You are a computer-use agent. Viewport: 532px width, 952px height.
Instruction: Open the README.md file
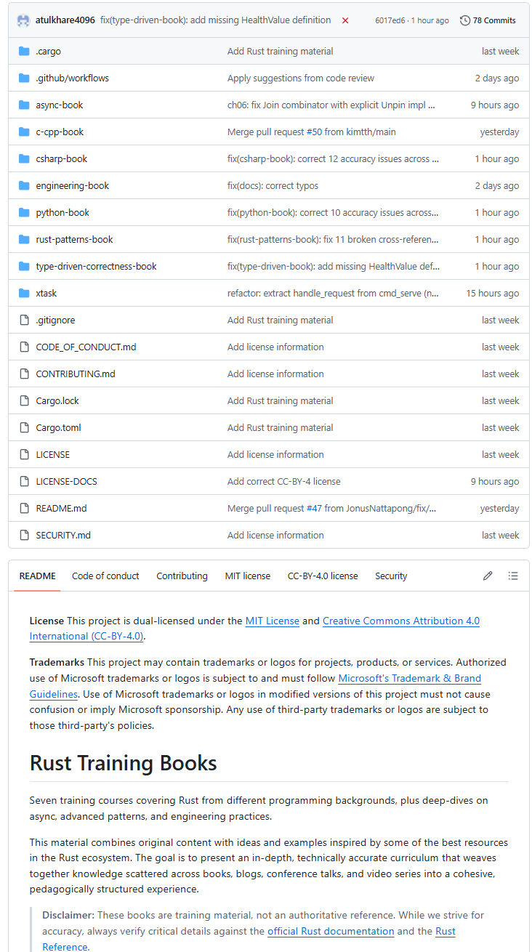click(x=61, y=509)
